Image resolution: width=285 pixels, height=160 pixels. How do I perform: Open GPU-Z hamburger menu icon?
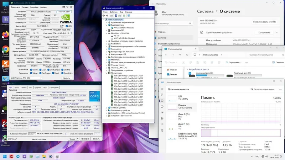click(x=71, y=7)
